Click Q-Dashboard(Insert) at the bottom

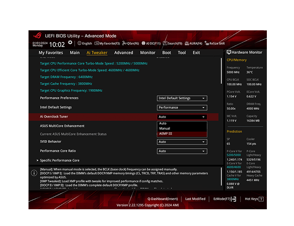tap(162, 199)
